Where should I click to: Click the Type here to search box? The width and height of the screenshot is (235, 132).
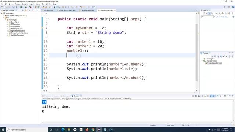point(27,129)
